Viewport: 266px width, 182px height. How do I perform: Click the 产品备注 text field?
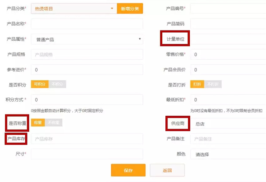click(228, 139)
